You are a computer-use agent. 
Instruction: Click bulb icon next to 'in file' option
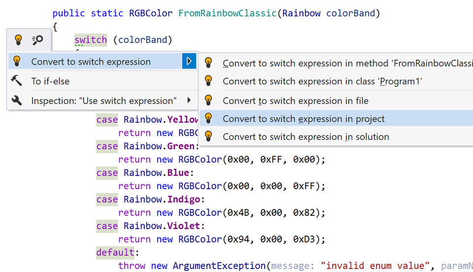[208, 100]
